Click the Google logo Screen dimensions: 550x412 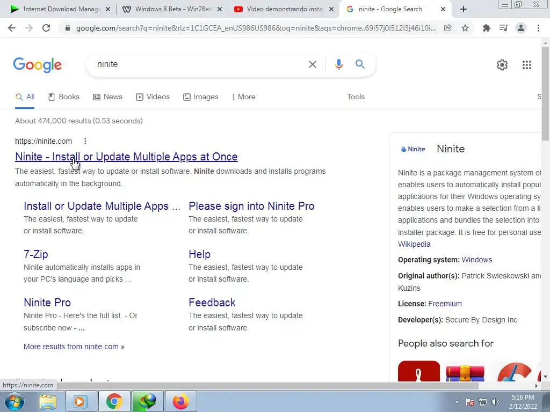(37, 65)
